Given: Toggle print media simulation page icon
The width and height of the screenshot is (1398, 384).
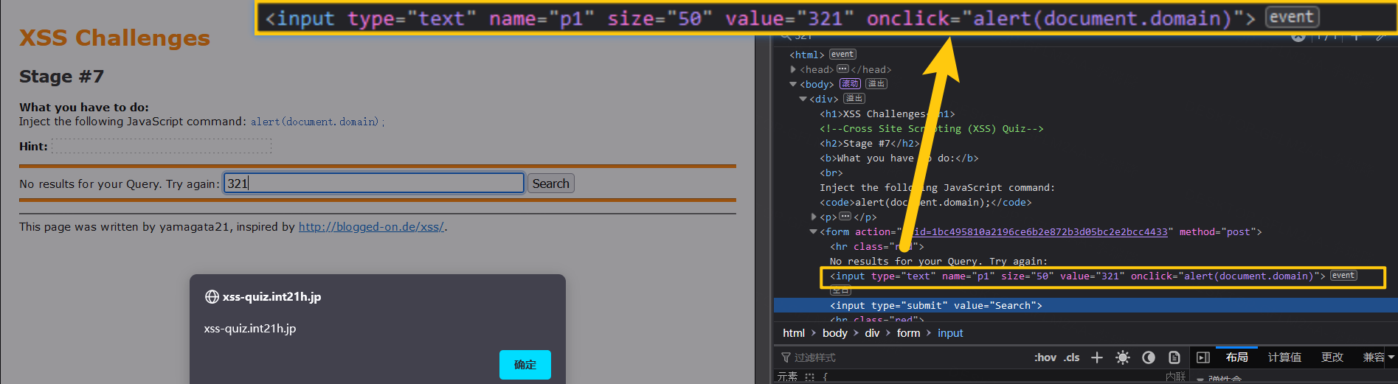Looking at the screenshot, I should (x=1174, y=357).
